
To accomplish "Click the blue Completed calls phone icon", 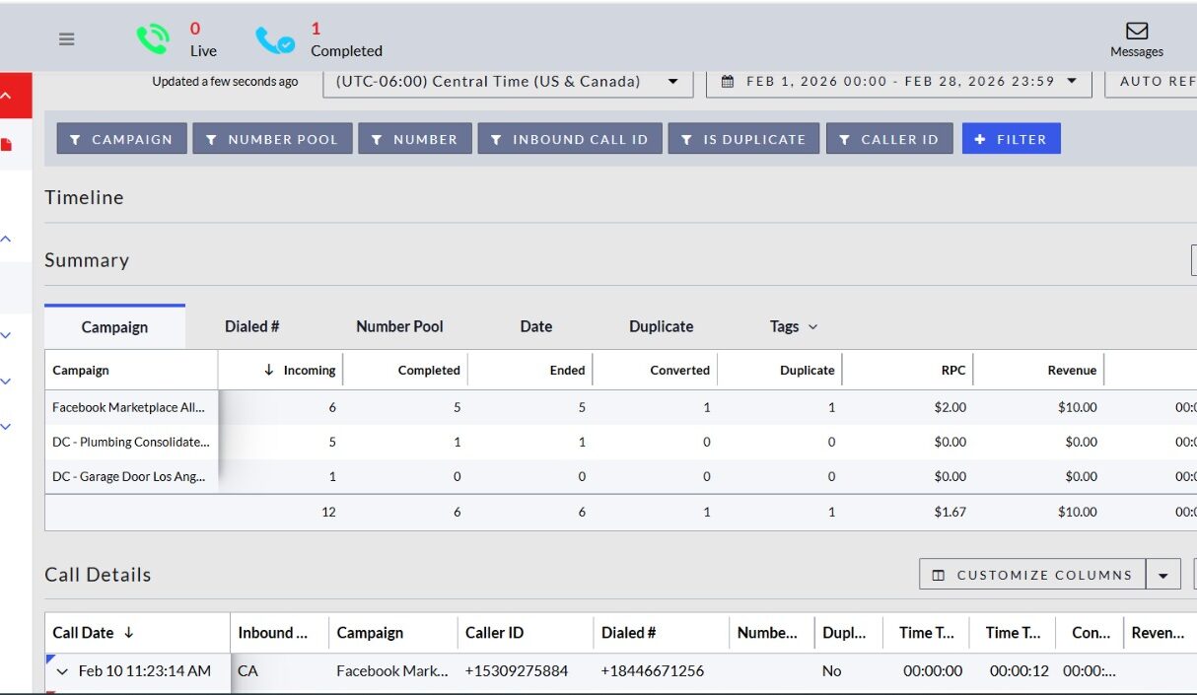I will [274, 40].
